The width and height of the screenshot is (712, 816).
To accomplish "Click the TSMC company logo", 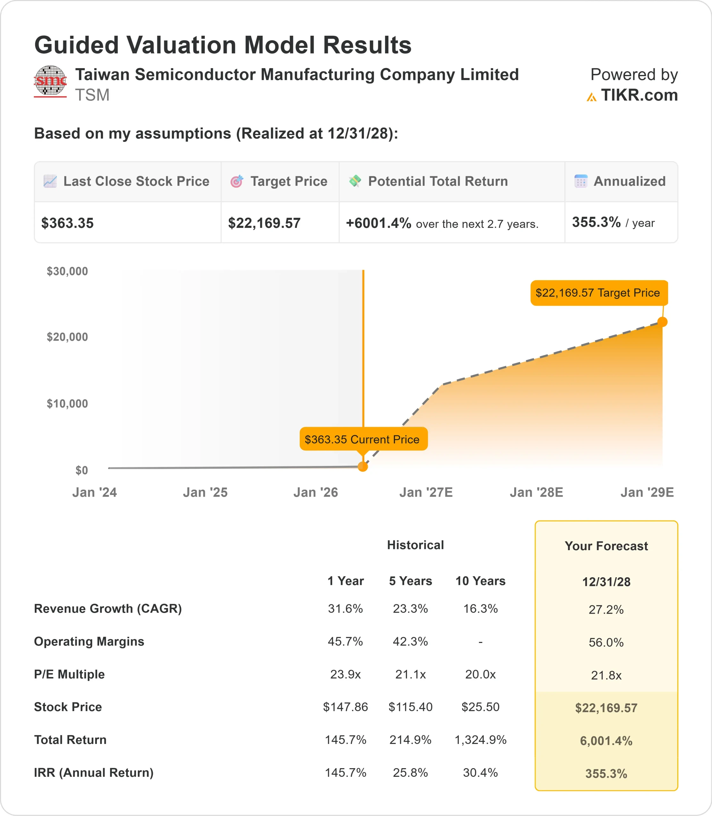I will (50, 81).
